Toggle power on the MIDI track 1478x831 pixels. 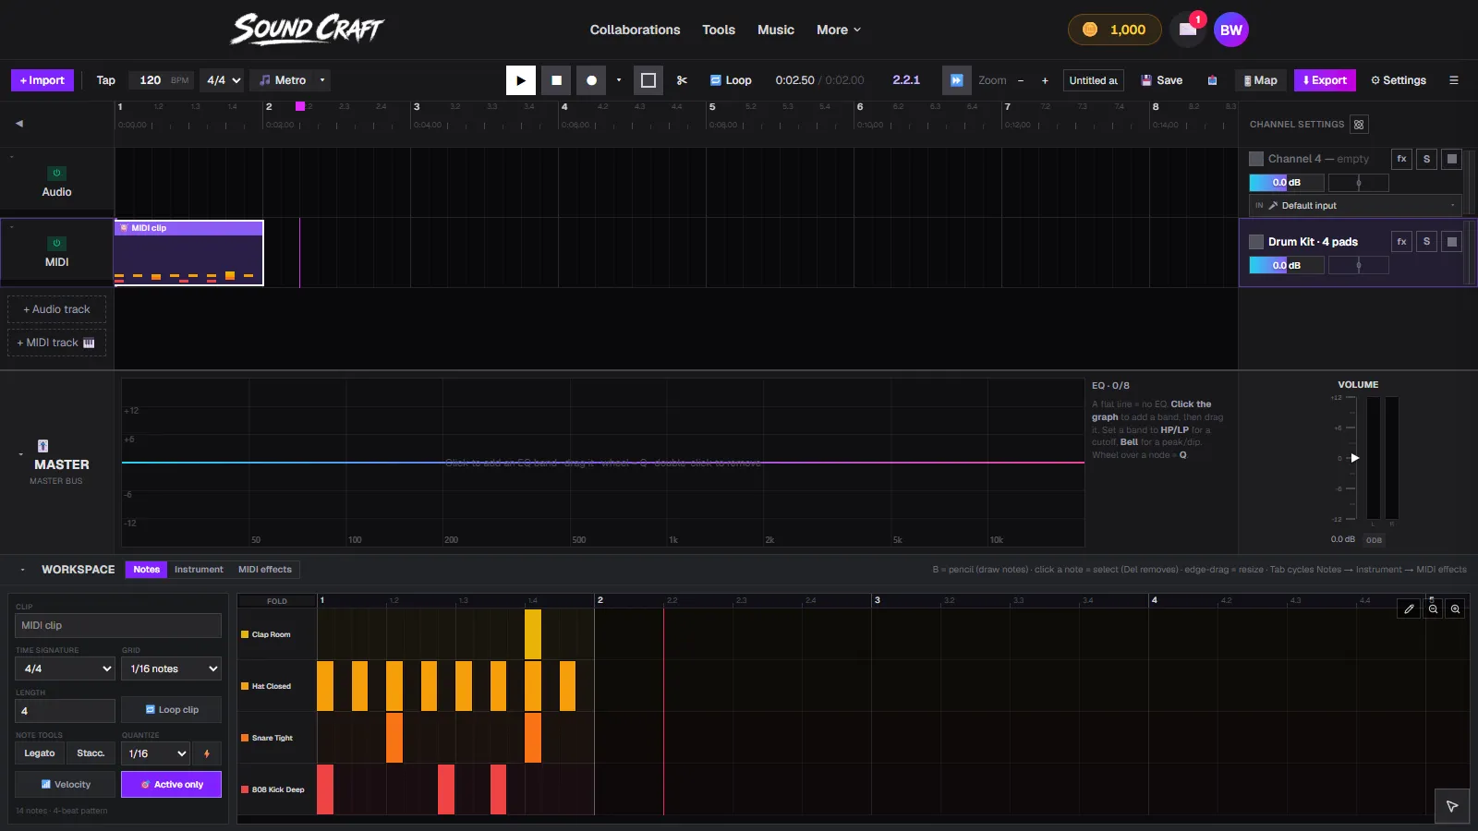pyautogui.click(x=56, y=243)
